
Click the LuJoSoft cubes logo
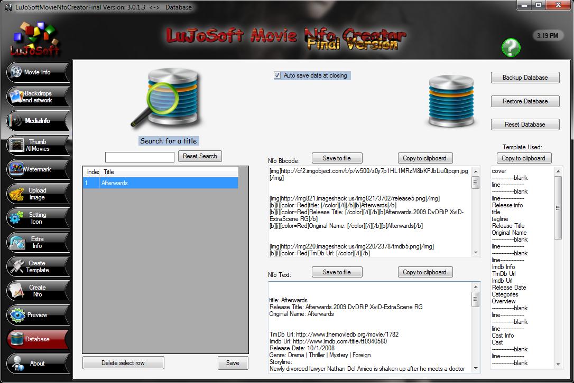point(35,39)
